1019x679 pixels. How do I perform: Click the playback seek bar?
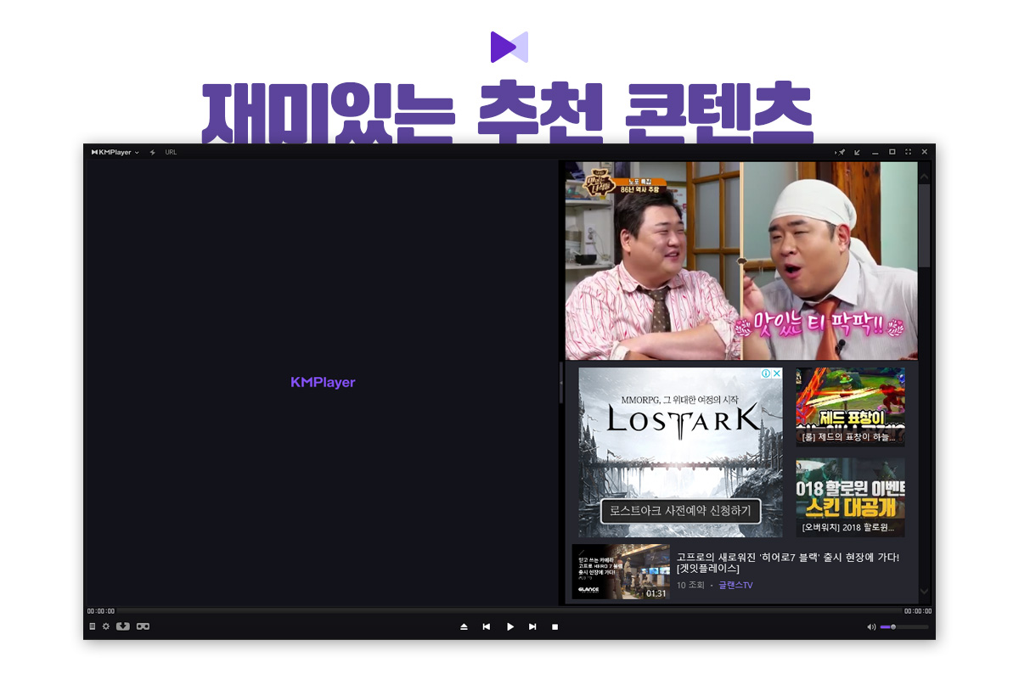pos(509,610)
